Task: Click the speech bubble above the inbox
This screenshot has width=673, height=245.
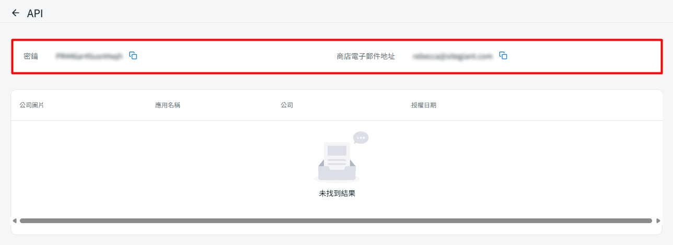Action: tap(361, 138)
